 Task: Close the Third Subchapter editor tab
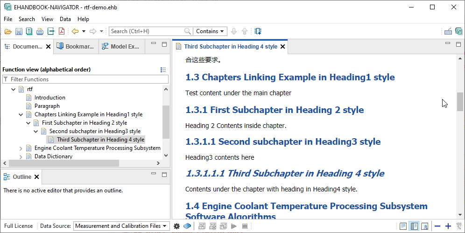pyautogui.click(x=282, y=47)
